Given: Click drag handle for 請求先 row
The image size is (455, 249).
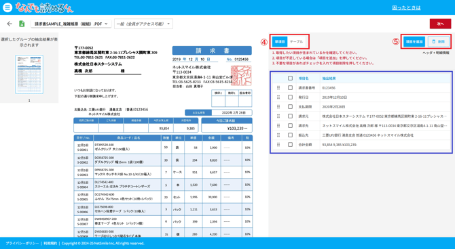Looking at the screenshot, I should click(x=278, y=125).
